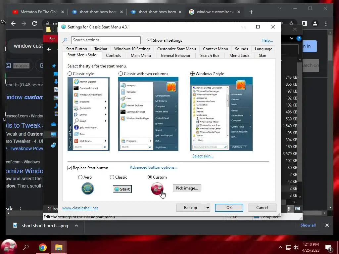Switch to the Taskbar tab

101,49
